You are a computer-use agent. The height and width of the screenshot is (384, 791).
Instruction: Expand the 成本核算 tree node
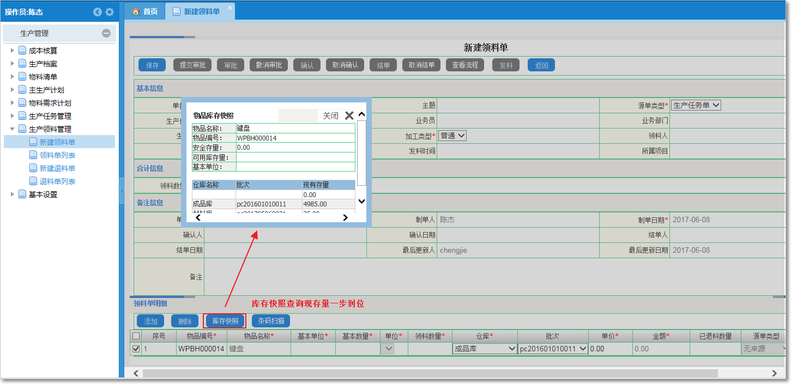pos(13,50)
